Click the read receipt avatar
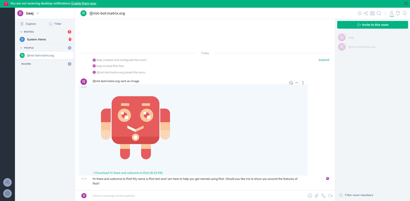410x201 pixels. (328, 179)
